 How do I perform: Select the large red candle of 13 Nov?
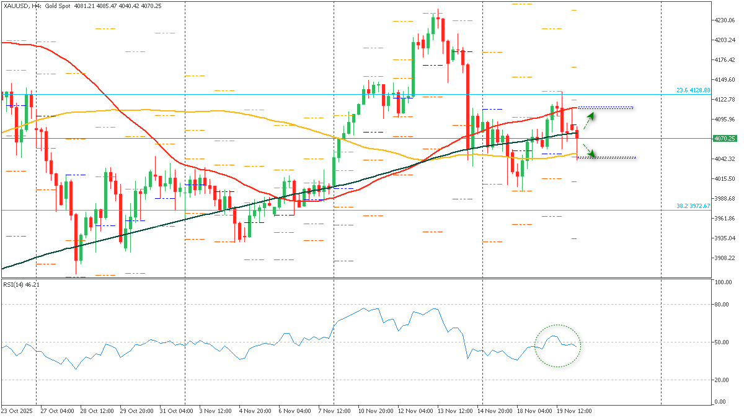point(468,111)
